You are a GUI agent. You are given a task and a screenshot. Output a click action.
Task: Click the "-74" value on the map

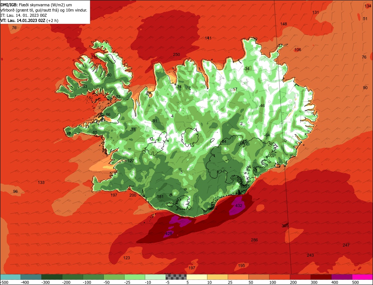tap(178, 87)
